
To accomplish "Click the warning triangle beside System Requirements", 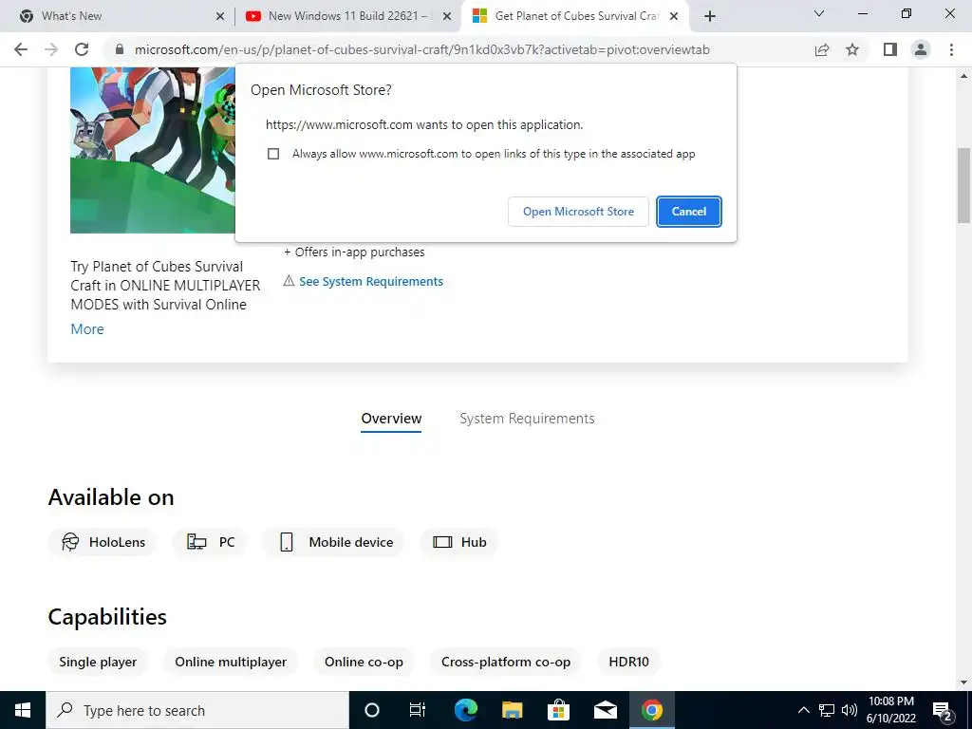I will (x=289, y=281).
